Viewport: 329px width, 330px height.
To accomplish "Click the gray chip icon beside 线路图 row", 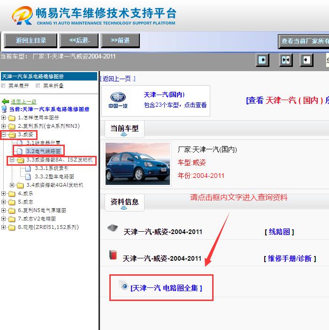I will pyautogui.click(x=113, y=228).
